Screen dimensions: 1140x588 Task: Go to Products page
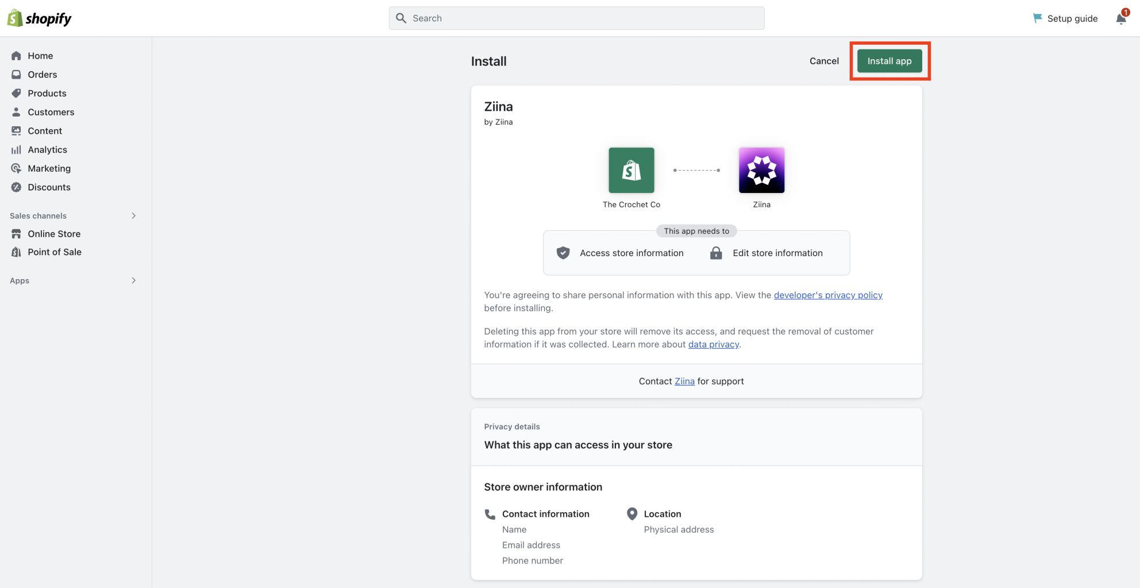(x=47, y=93)
